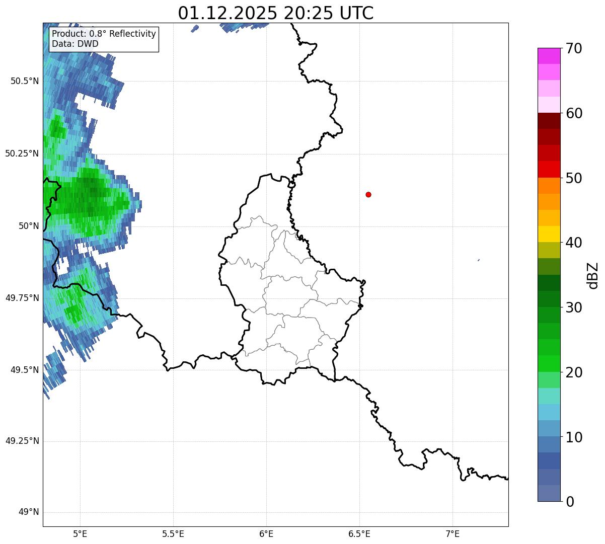Click the "Product: 0.8° Reflectivity" label

pyautogui.click(x=104, y=34)
